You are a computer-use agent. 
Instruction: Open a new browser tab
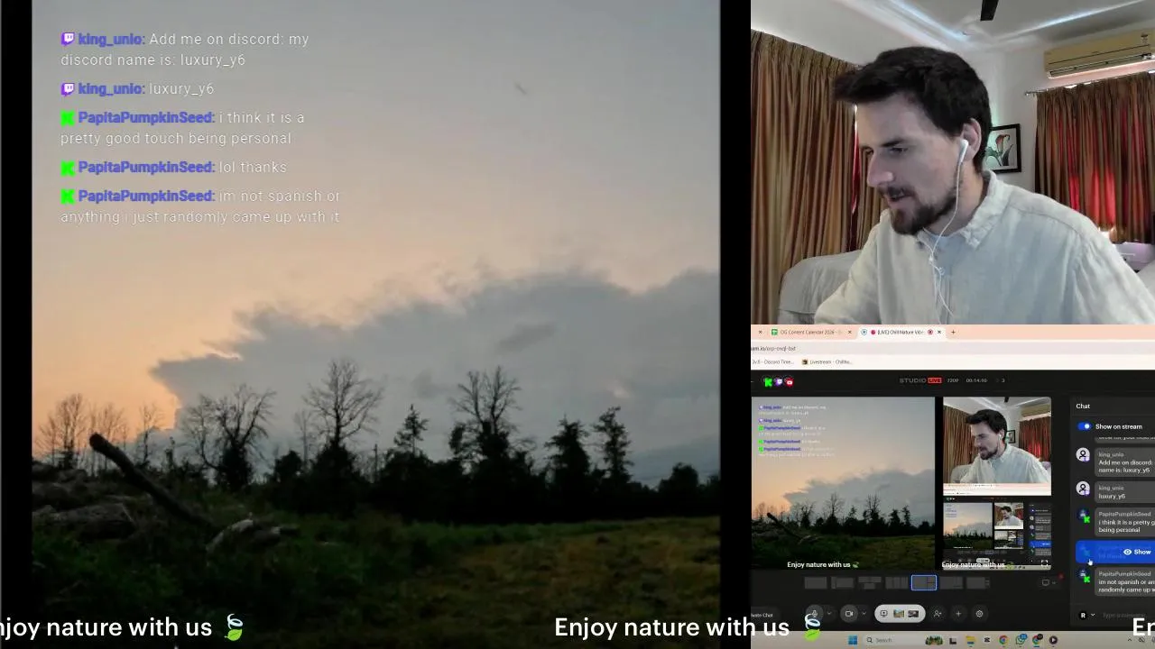953,332
